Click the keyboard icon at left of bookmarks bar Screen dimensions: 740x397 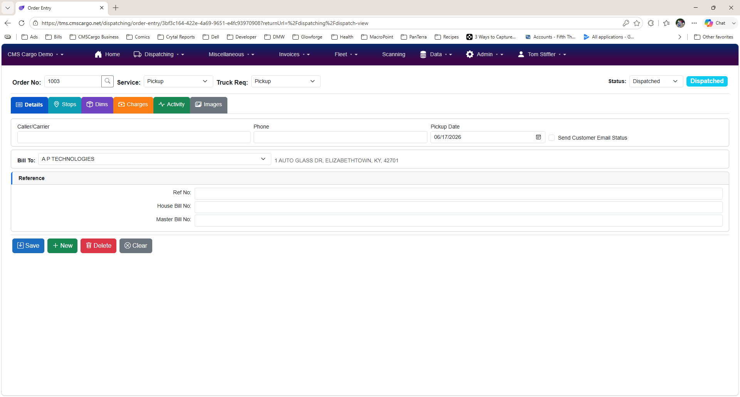click(8, 37)
